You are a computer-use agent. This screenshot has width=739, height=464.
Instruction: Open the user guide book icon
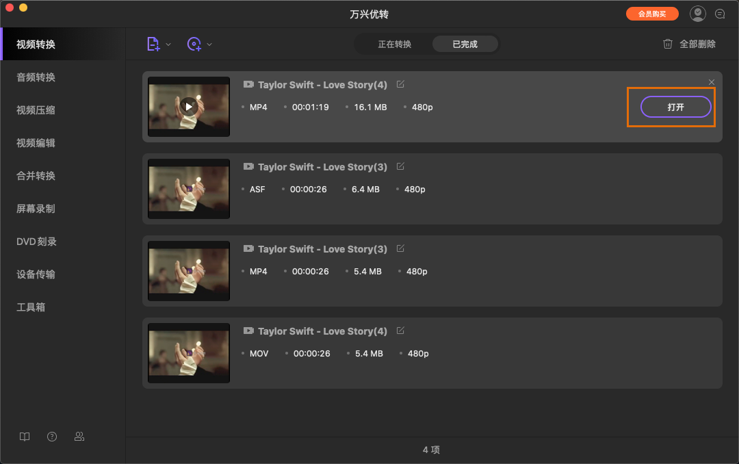[25, 437]
